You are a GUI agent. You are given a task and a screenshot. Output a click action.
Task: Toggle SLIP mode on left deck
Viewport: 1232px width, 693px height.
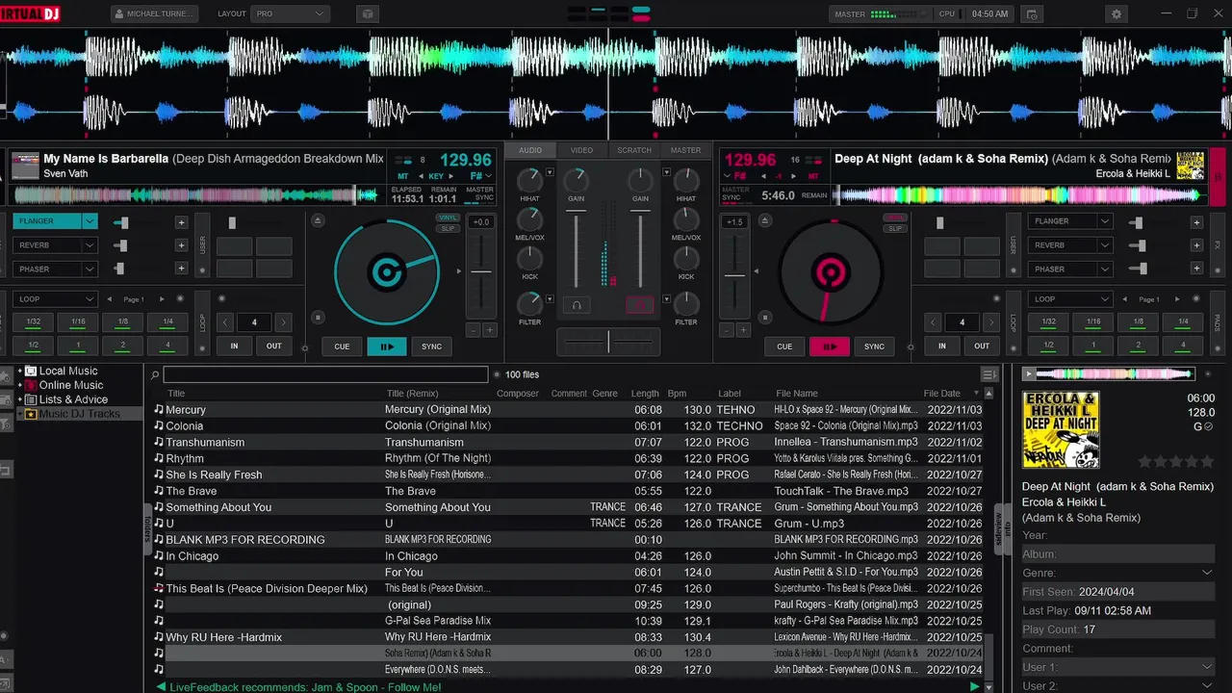[x=448, y=228]
